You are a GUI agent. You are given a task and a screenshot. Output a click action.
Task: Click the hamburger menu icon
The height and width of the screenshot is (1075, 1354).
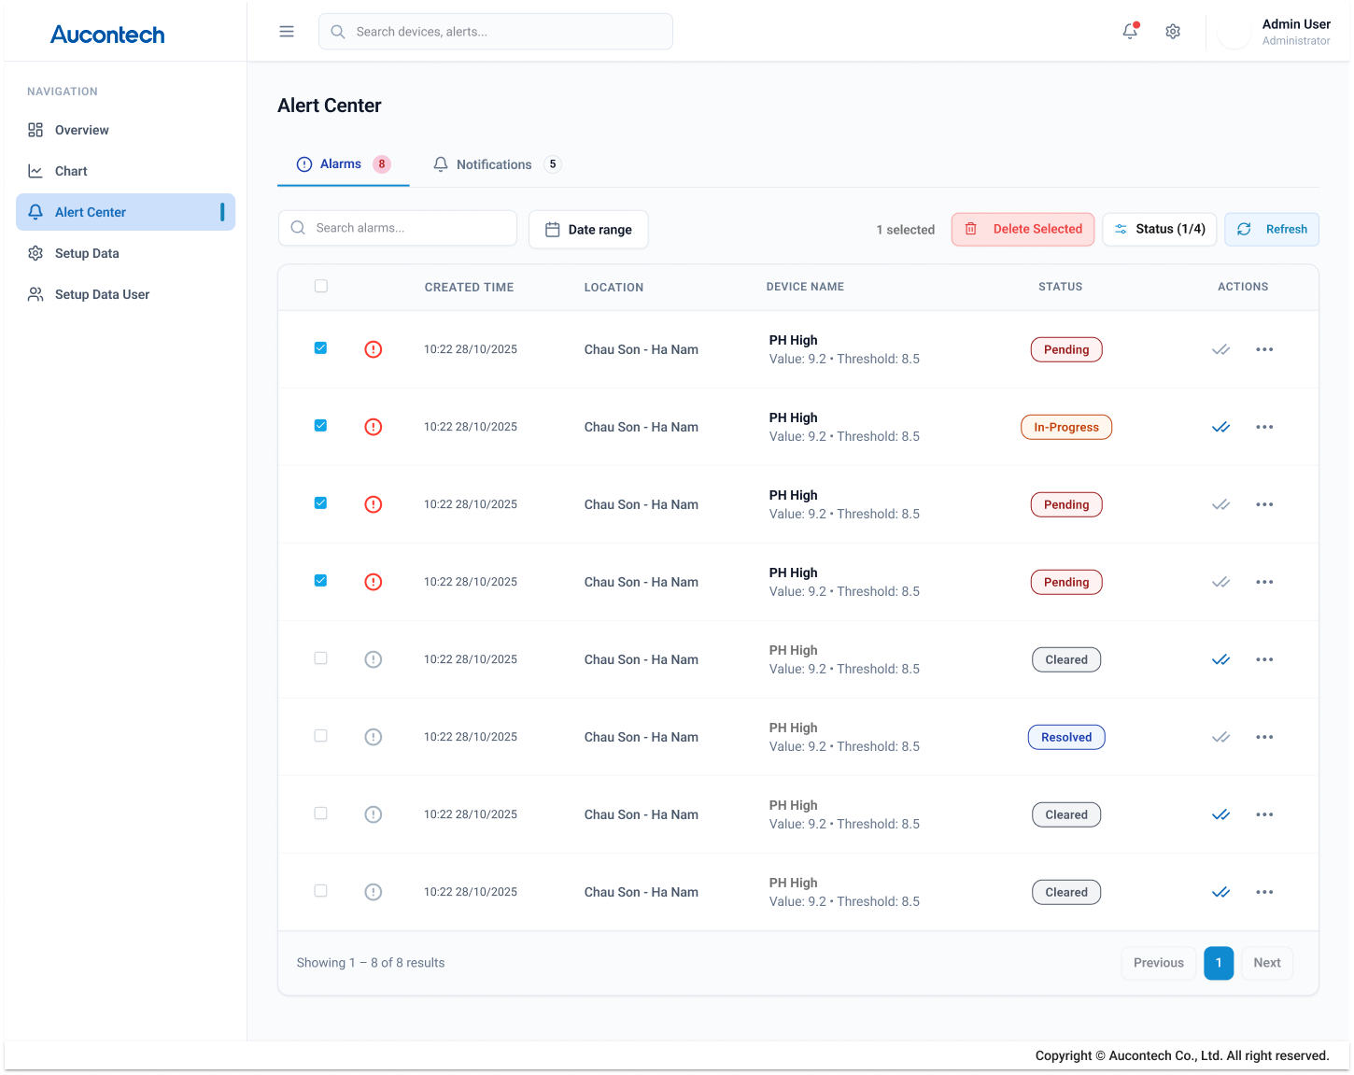pyautogui.click(x=287, y=32)
